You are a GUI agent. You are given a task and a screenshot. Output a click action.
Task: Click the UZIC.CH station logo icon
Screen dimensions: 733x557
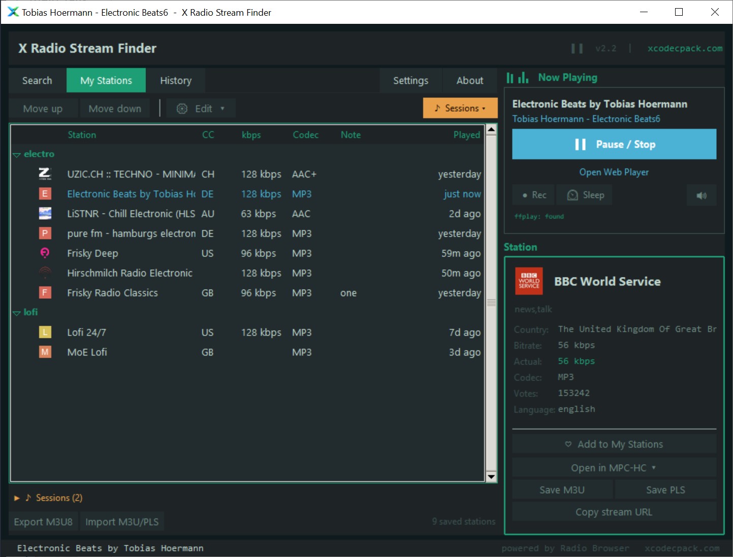pos(45,174)
